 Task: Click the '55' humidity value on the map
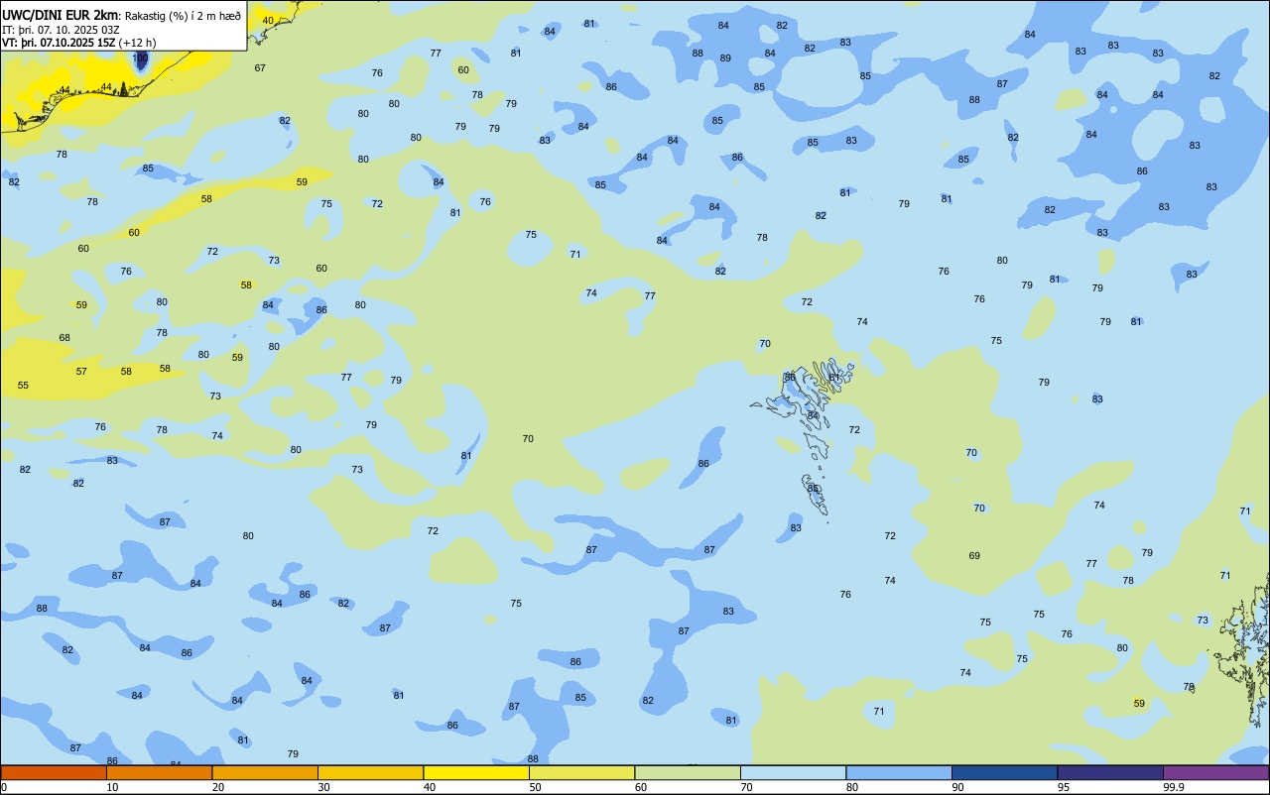23,386
